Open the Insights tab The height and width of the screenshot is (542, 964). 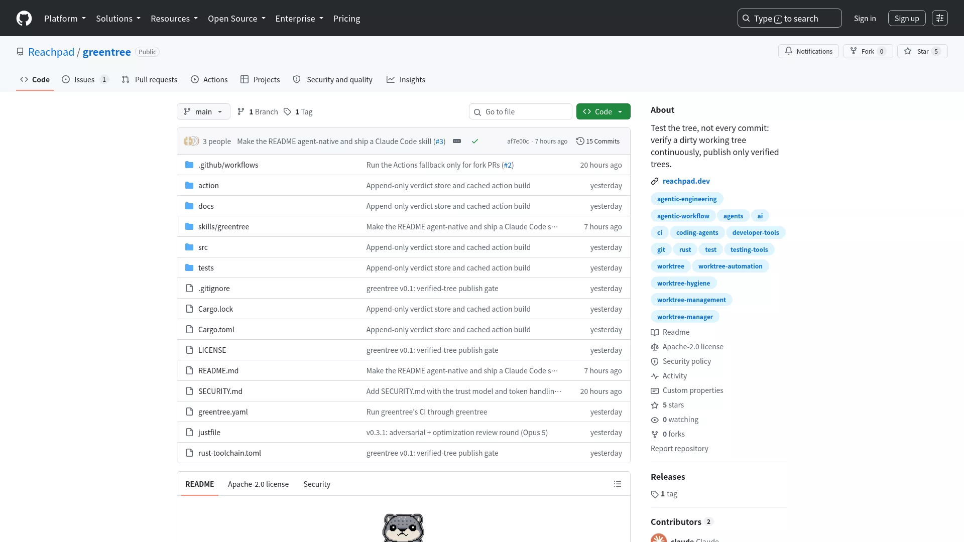[x=406, y=79]
